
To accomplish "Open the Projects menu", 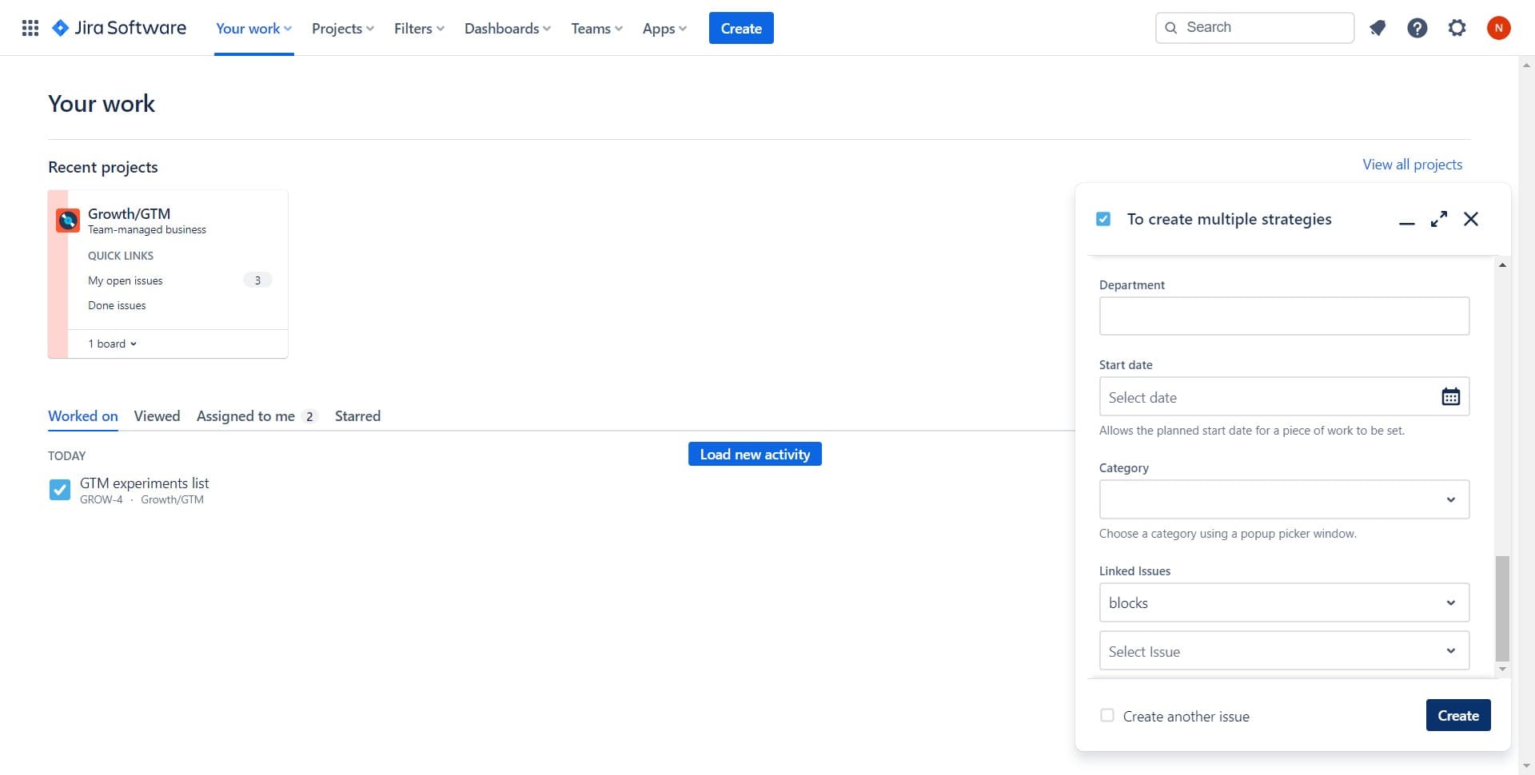I will tap(342, 28).
